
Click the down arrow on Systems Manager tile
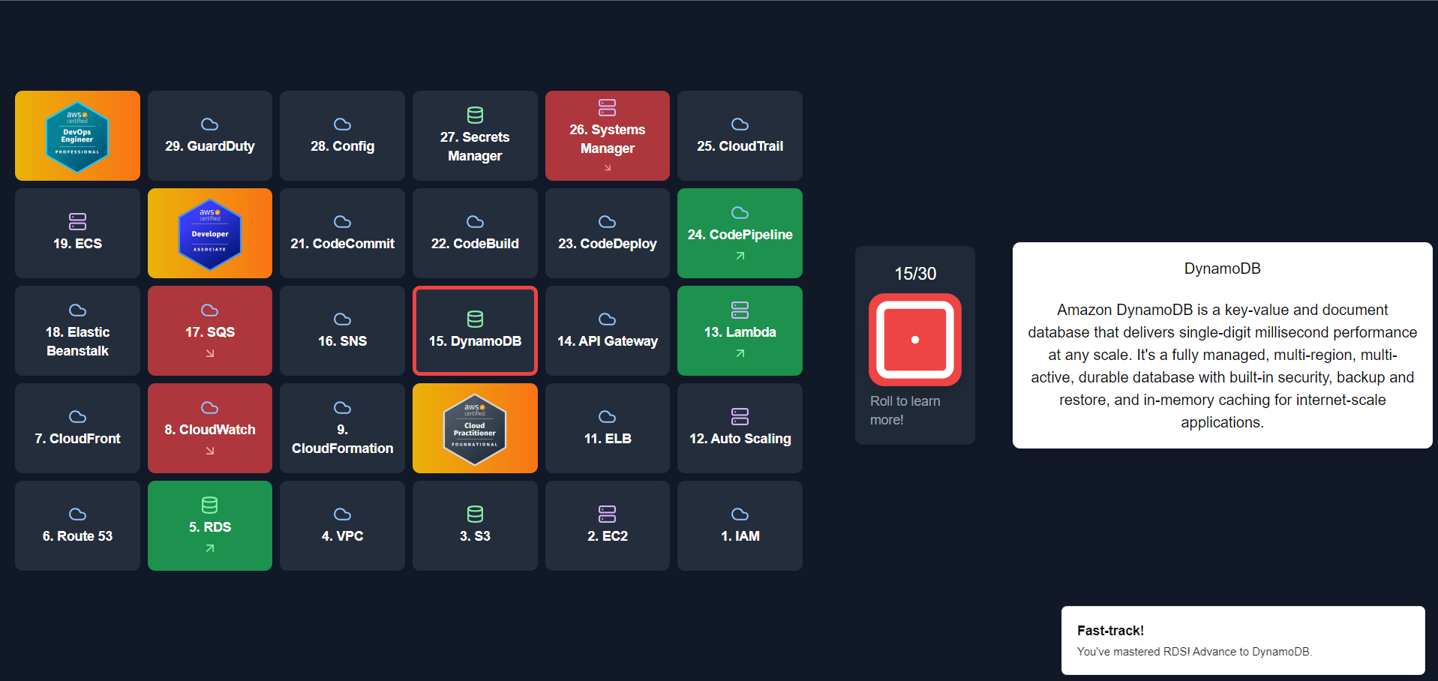[x=608, y=167]
